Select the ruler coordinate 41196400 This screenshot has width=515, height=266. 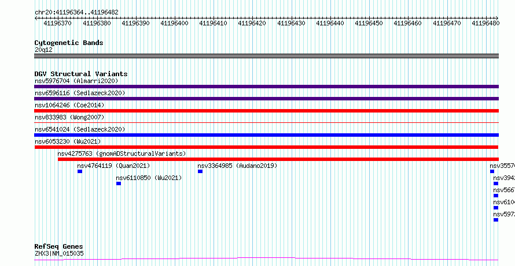coord(175,23)
